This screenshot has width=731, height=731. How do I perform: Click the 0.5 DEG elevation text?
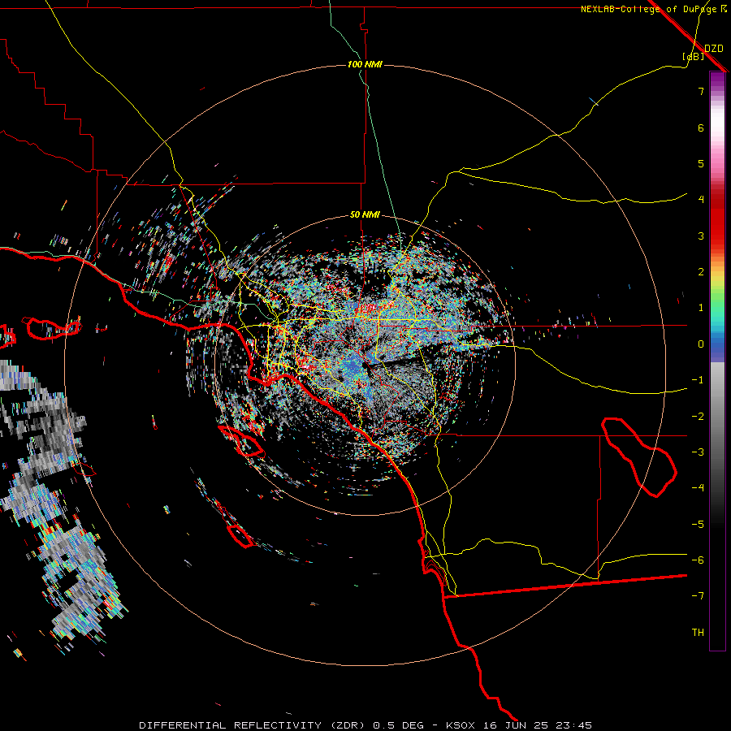point(398,725)
